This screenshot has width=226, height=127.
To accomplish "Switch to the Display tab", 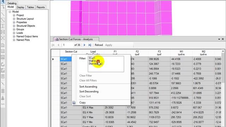I will pos(20,7).
